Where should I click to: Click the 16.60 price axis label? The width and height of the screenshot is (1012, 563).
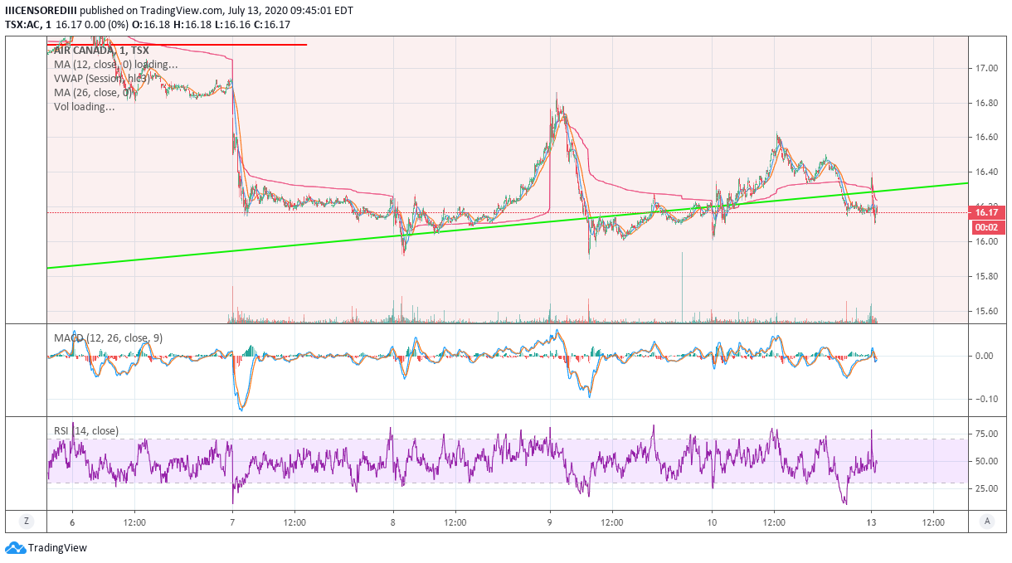987,138
